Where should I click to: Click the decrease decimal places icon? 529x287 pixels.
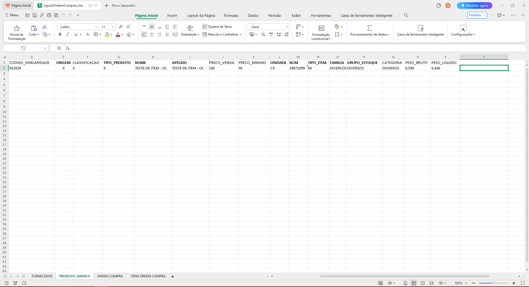tap(286, 34)
